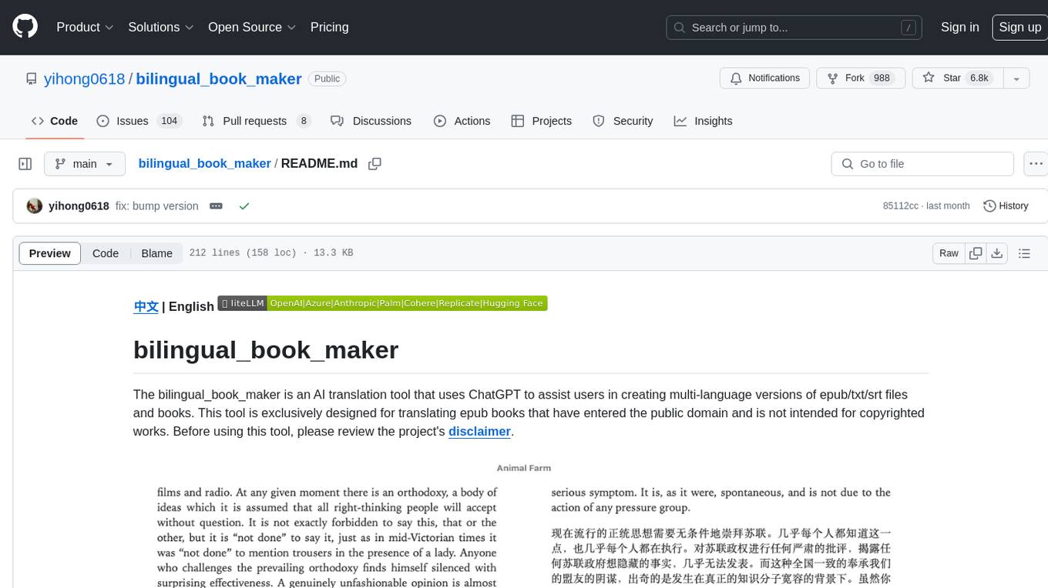Open the main branch selector
The width and height of the screenshot is (1048, 588).
84,164
